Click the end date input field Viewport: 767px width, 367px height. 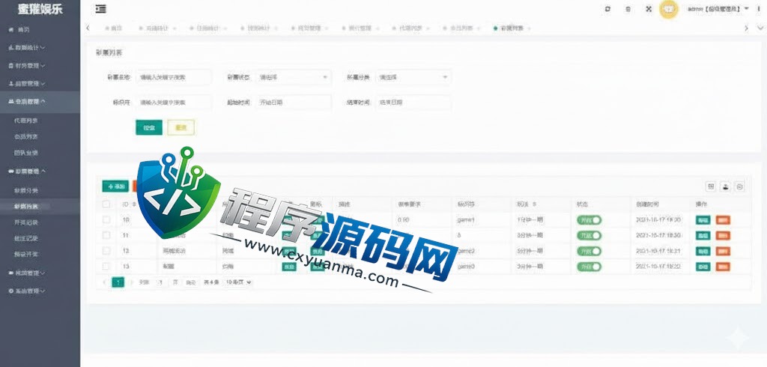413,103
